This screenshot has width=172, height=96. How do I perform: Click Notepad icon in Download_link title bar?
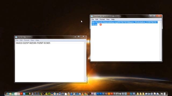pos(92,16)
